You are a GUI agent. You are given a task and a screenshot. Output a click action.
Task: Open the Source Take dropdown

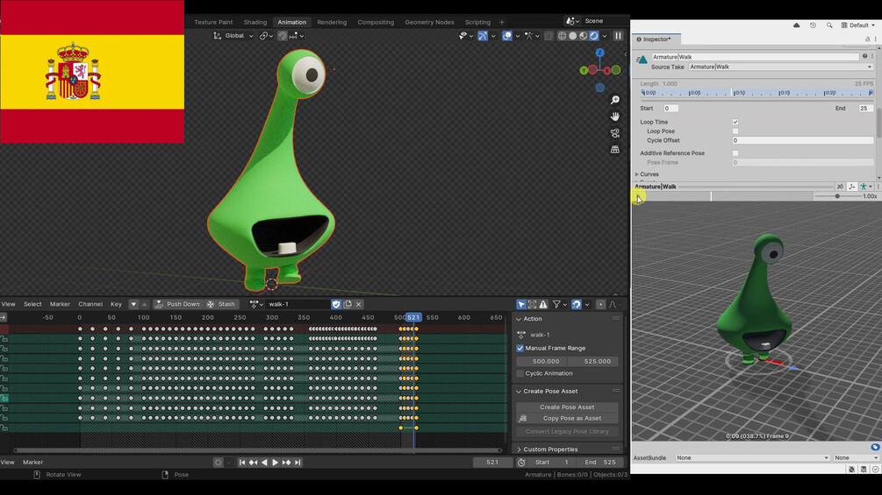(781, 67)
